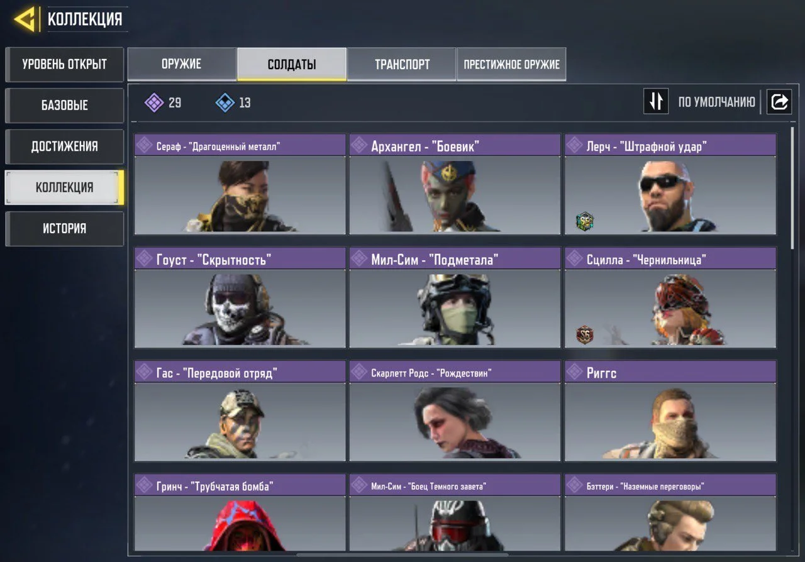Image resolution: width=805 pixels, height=562 pixels.
Task: Click the share export icon
Action: point(779,101)
